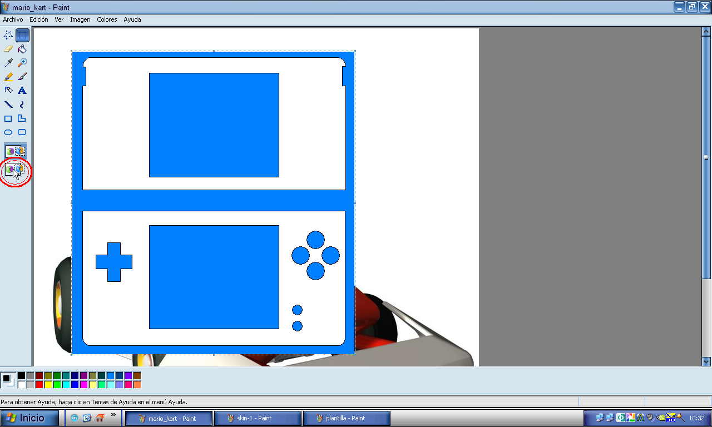Click the vertical scrollbar thumb
Screen dimensions: 712x427
click(706, 157)
